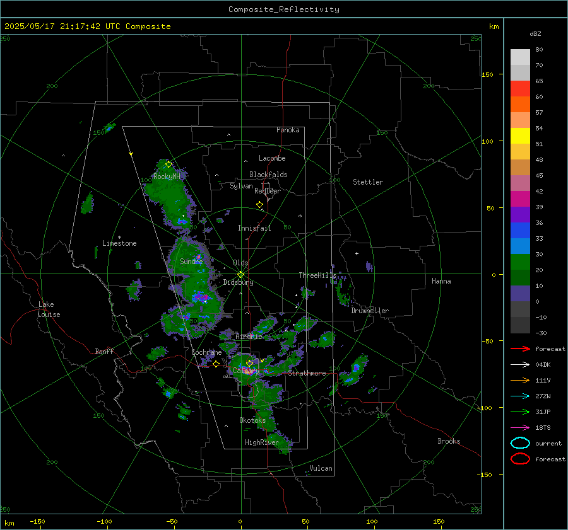Image resolution: width=568 pixels, height=530 pixels.
Task: Click the yellow diamond marker below RedDeer
Action: tap(259, 205)
